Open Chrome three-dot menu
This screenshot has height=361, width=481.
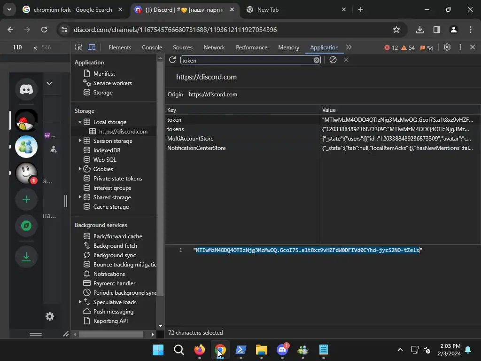[x=471, y=30]
